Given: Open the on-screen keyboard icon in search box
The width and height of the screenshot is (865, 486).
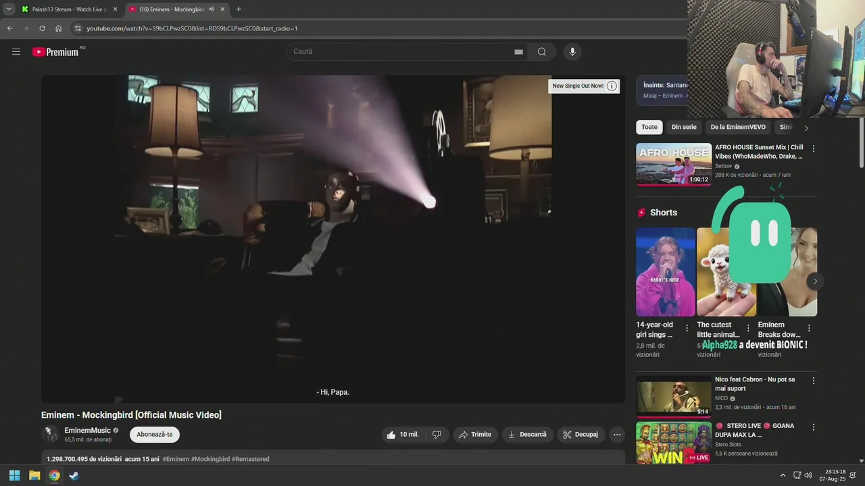Looking at the screenshot, I should [x=518, y=52].
